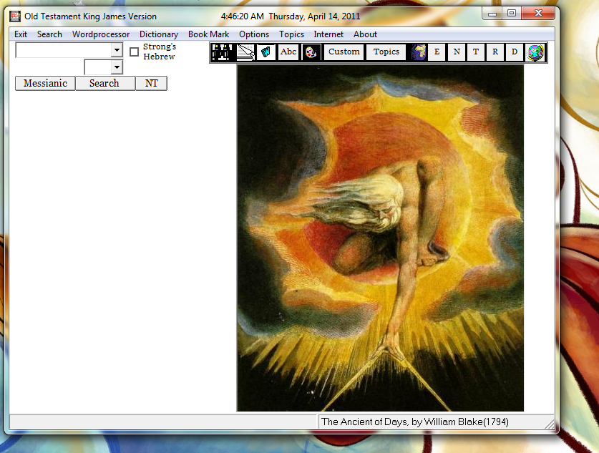Click inside the book combo box field
Screen dimensions: 599x453
point(64,50)
